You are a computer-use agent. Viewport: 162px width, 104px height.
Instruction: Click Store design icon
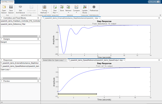62,7
